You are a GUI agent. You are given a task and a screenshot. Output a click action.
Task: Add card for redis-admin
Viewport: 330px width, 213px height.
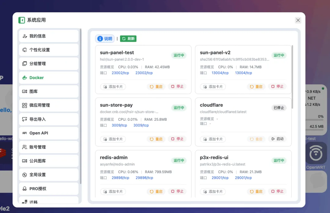[x=113, y=192]
